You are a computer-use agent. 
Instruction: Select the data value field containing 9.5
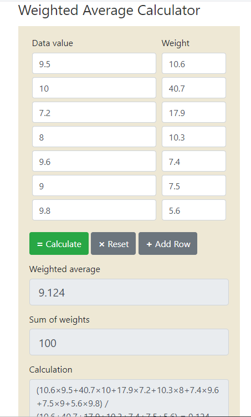click(x=94, y=63)
